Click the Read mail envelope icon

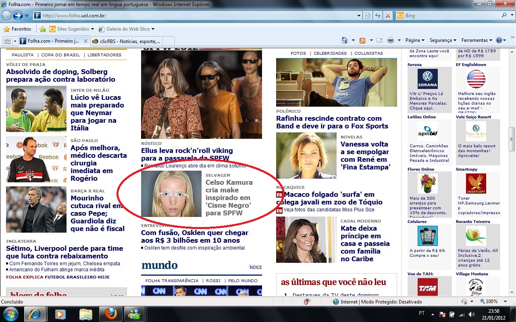coord(379,40)
